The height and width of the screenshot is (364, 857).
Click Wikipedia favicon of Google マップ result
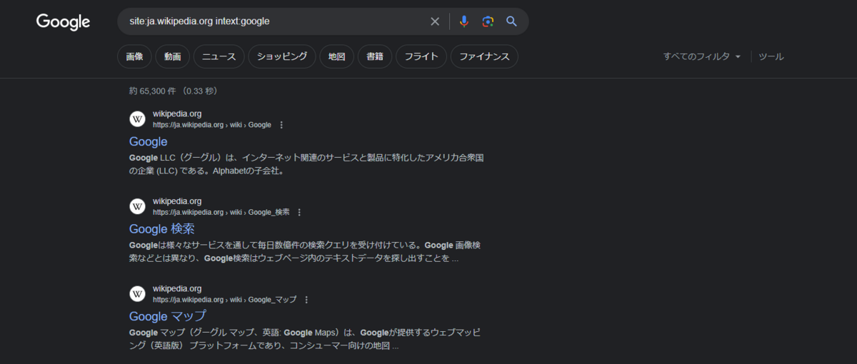pyautogui.click(x=138, y=294)
